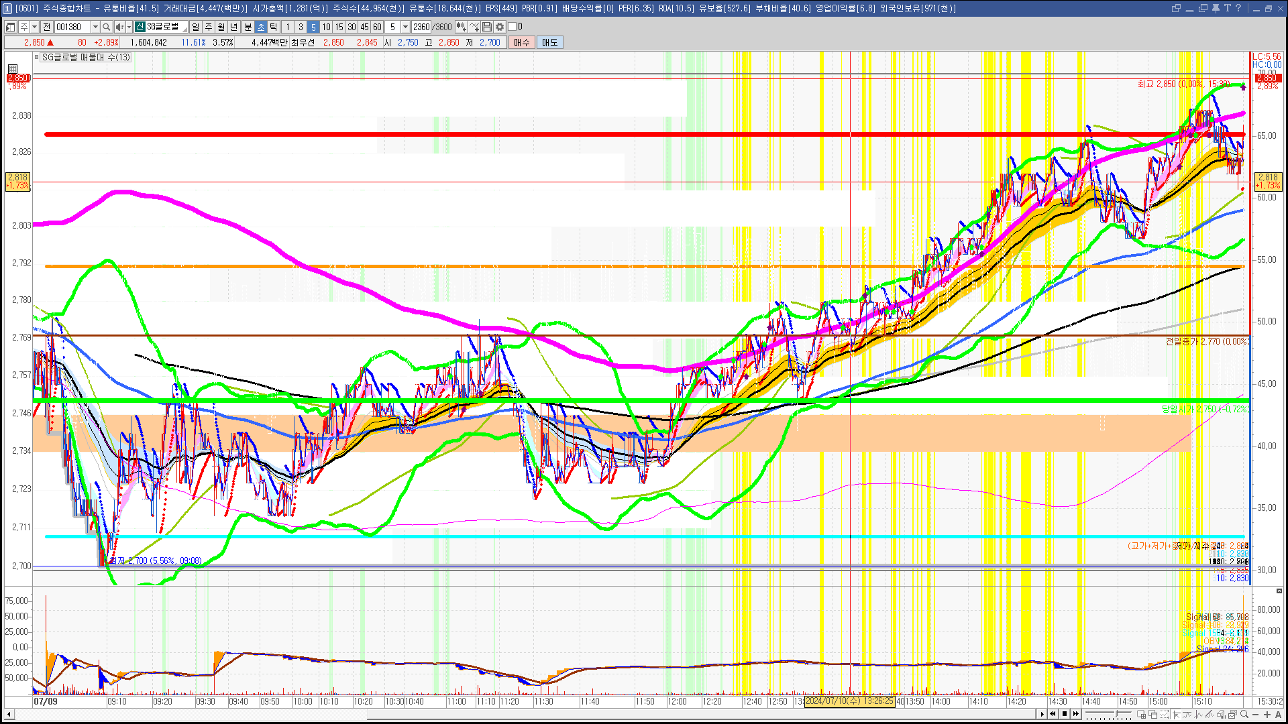The height and width of the screenshot is (724, 1288).
Task: Select the 분 (minute) period toggle
Action: pyautogui.click(x=248, y=27)
